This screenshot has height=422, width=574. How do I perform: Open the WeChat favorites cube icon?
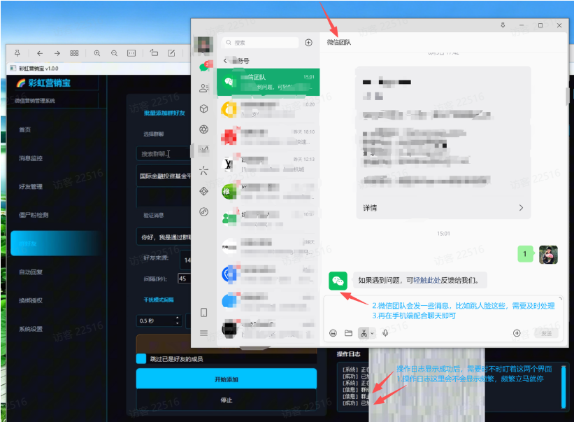point(204,108)
